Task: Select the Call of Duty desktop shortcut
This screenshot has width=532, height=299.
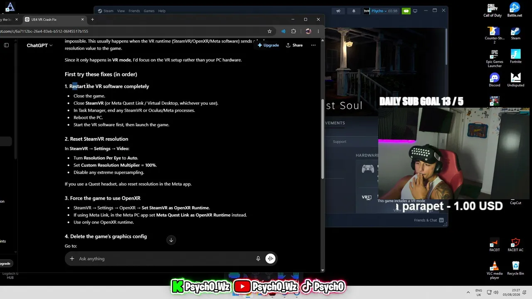Action: pos(493,10)
